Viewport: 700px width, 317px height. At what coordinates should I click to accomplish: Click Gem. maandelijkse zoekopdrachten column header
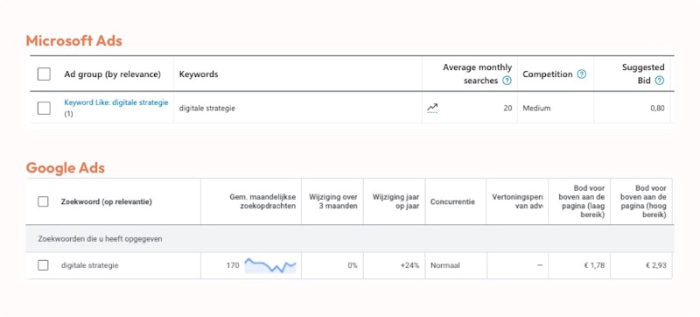tap(263, 201)
